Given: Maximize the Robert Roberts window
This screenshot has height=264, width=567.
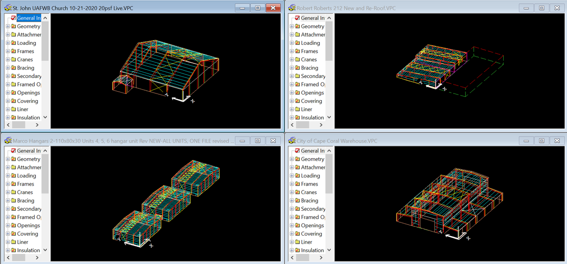Looking at the screenshot, I should 541,8.
